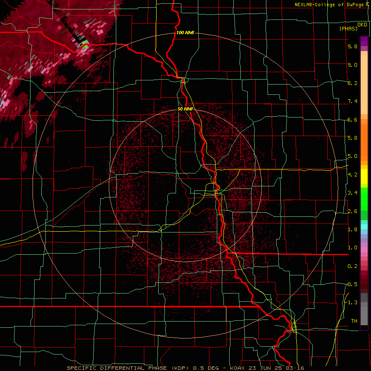Click the 3.4 value on color scale
The height and width of the screenshot is (371, 371).
352,193
